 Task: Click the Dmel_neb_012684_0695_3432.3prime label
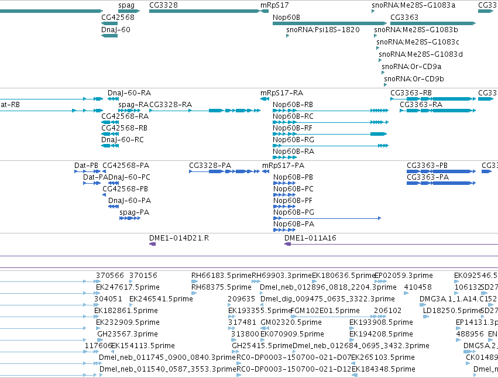361,346
